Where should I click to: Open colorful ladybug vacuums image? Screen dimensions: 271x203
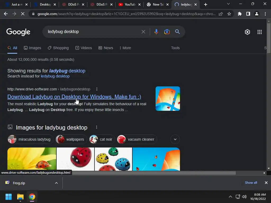coord(113,159)
